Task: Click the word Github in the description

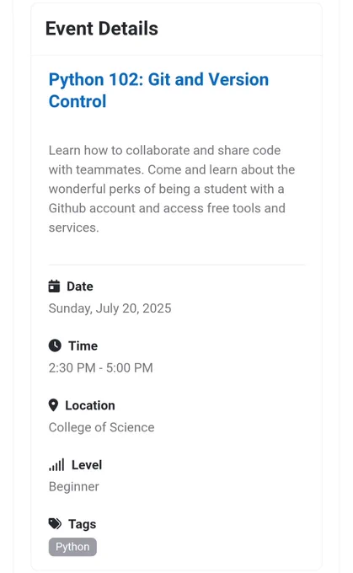Action: (67, 208)
